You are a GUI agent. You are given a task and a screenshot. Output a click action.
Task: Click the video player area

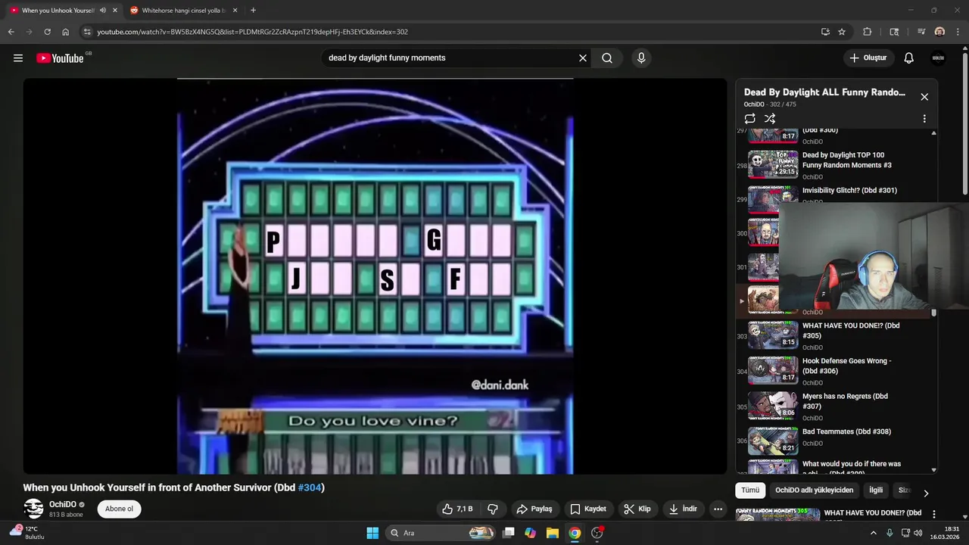(x=375, y=276)
